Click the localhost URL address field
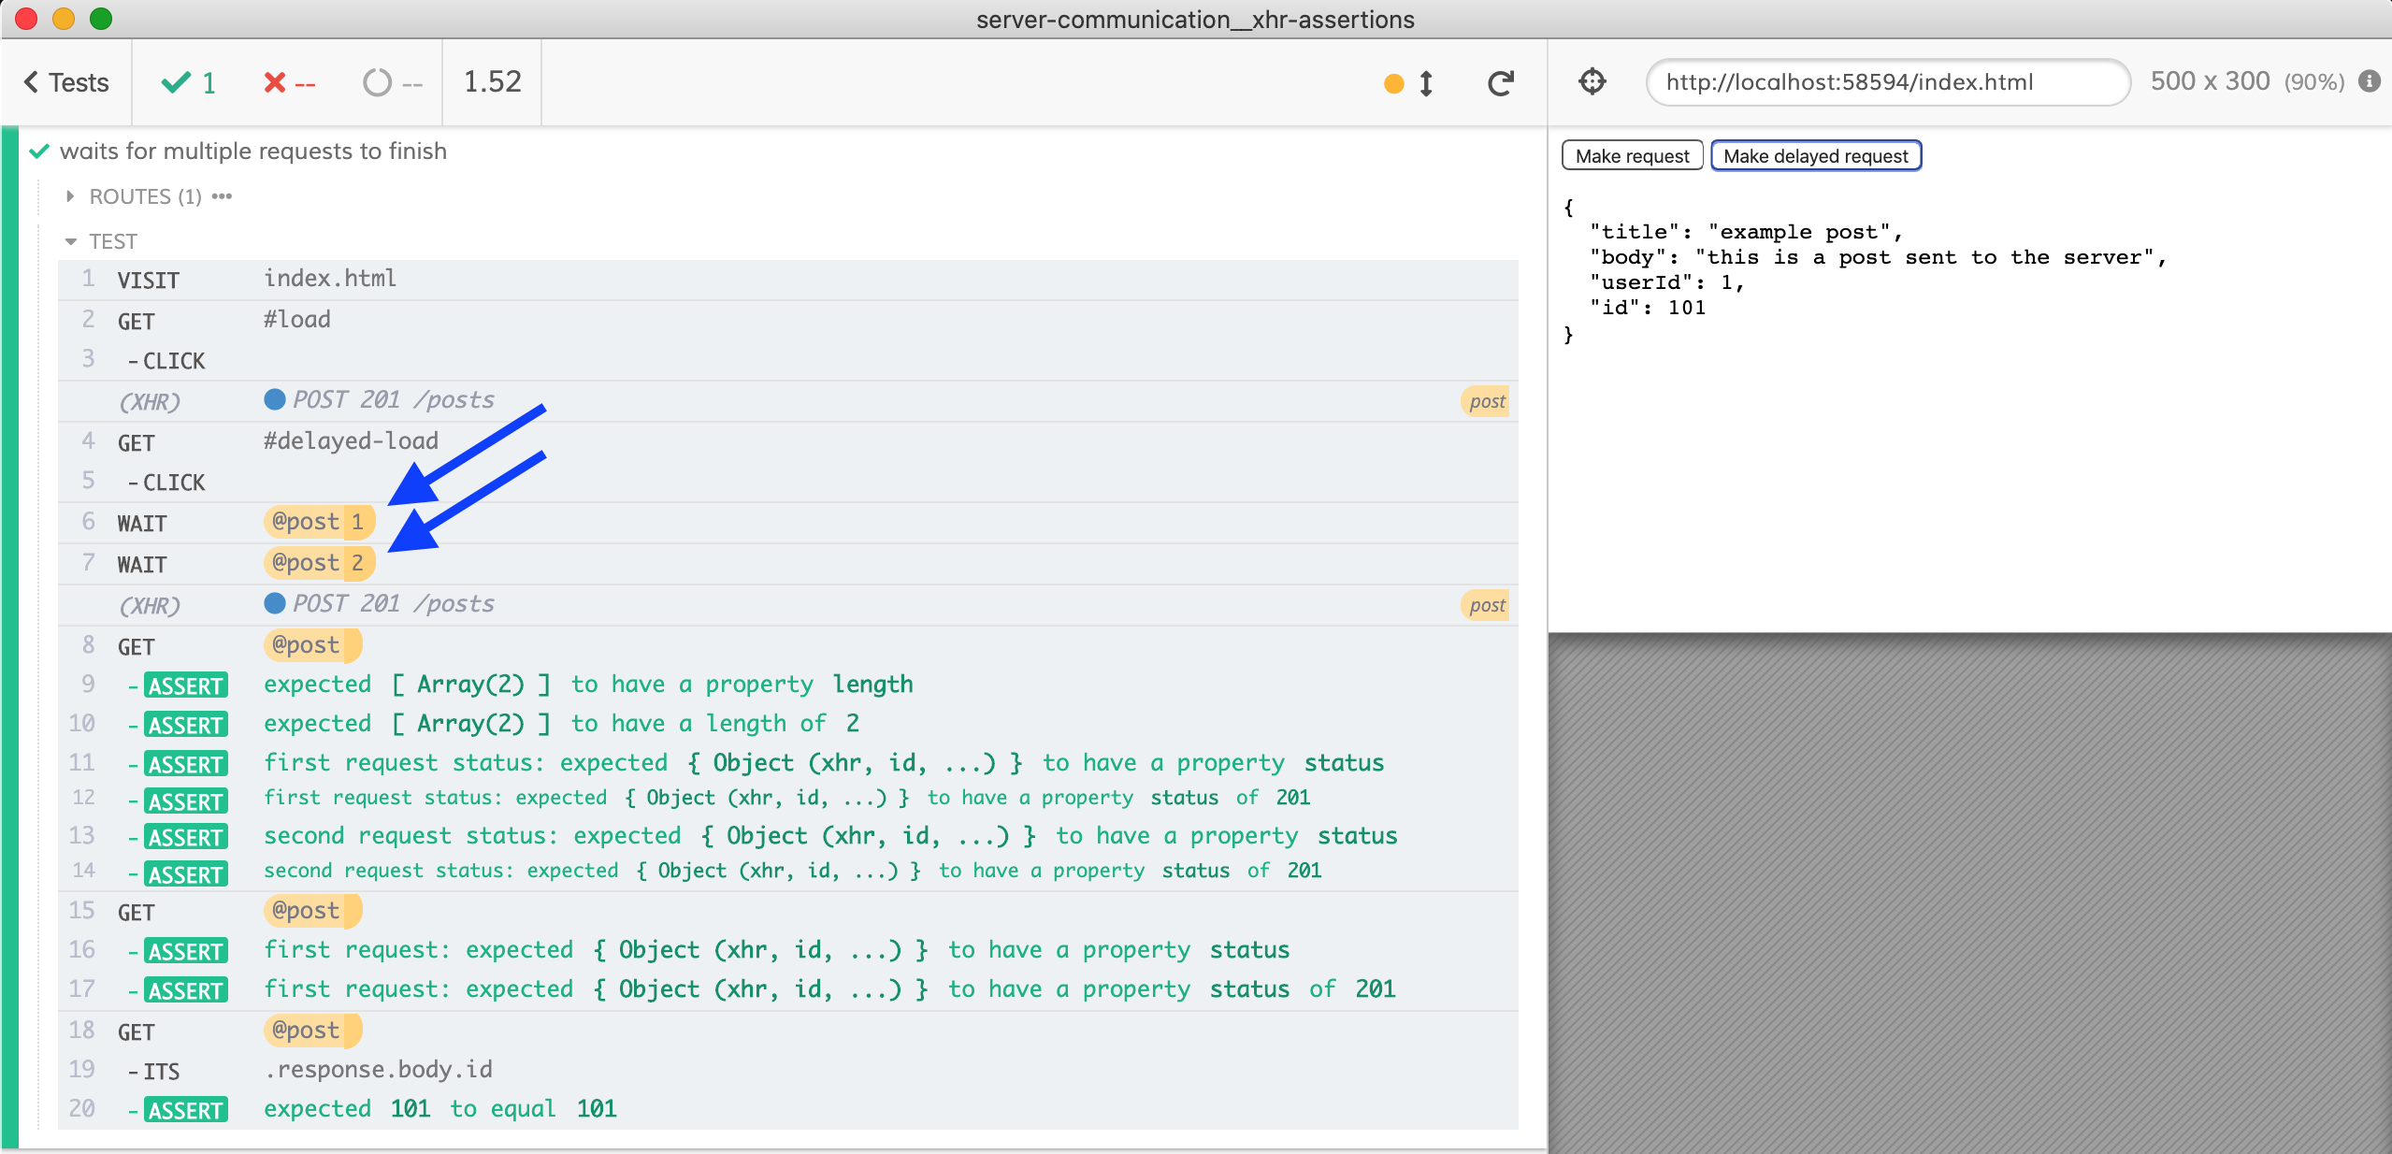 (1887, 82)
